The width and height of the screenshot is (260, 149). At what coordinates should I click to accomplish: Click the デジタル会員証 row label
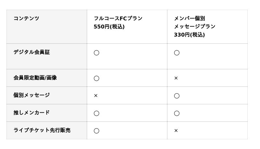tap(32, 52)
